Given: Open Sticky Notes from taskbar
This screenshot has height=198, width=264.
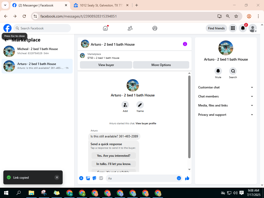Looking at the screenshot, I should click(x=56, y=193).
